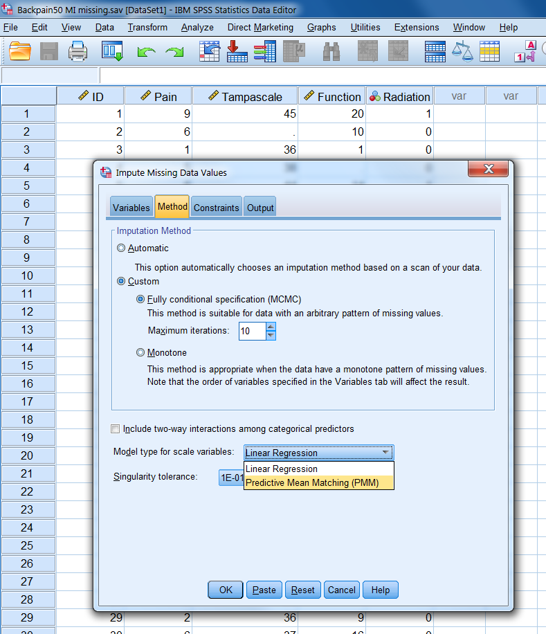Click the green Undo arrow icon
The height and width of the screenshot is (634, 546).
[x=145, y=52]
